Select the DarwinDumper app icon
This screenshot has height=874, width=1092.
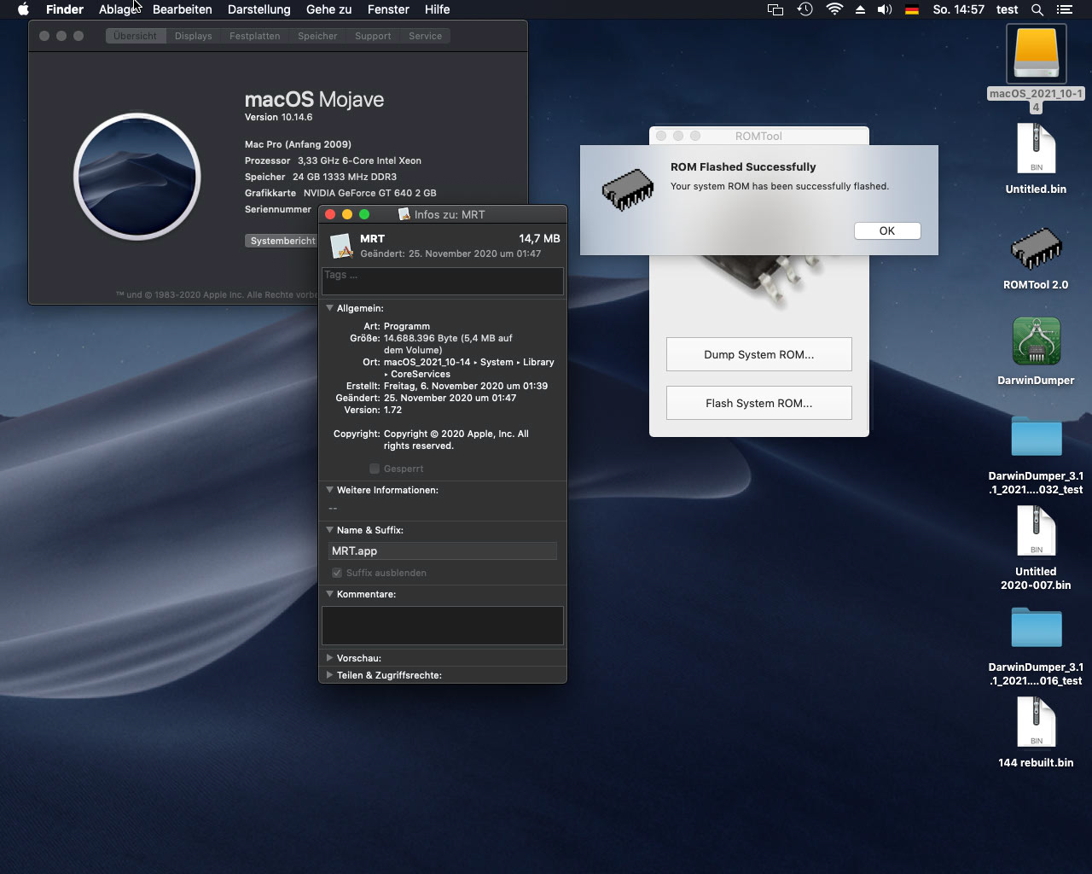click(x=1036, y=341)
